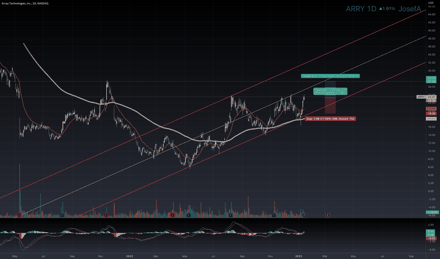The height and width of the screenshot is (259, 440).
Task: Select the red Stop label of the long position
Action: pos(330,119)
